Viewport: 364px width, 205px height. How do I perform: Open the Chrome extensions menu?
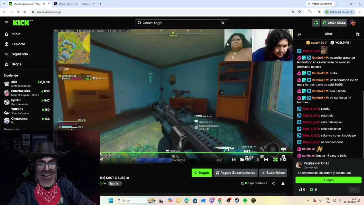pos(309,12)
